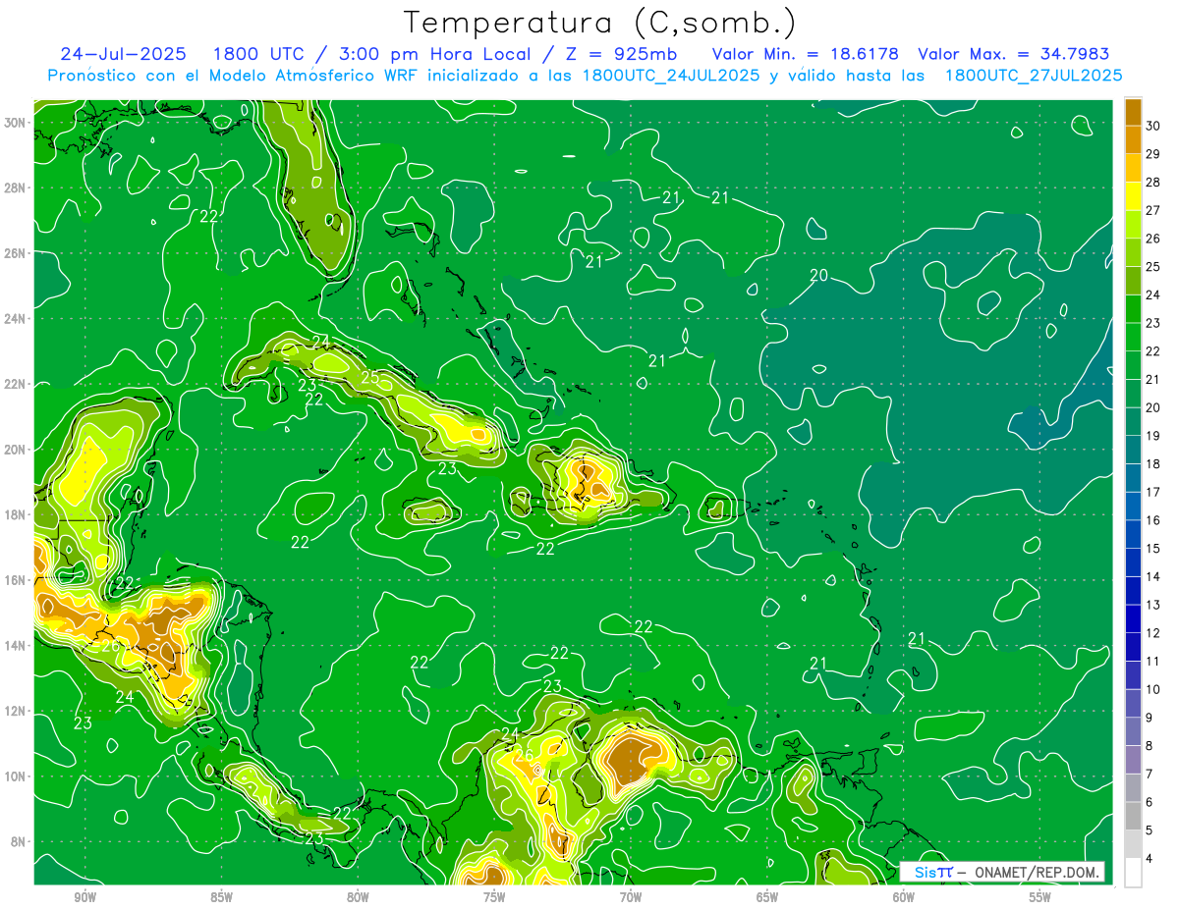
Task: Click colorbar scale number 28
Action: point(1152,182)
